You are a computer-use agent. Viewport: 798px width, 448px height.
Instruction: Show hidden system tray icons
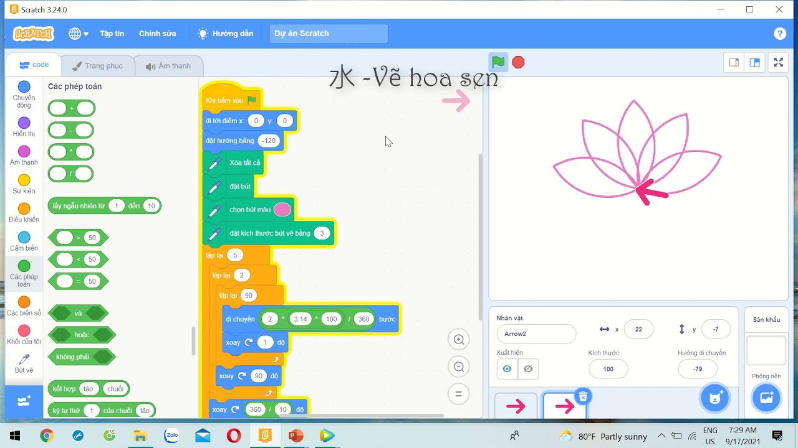pos(661,436)
